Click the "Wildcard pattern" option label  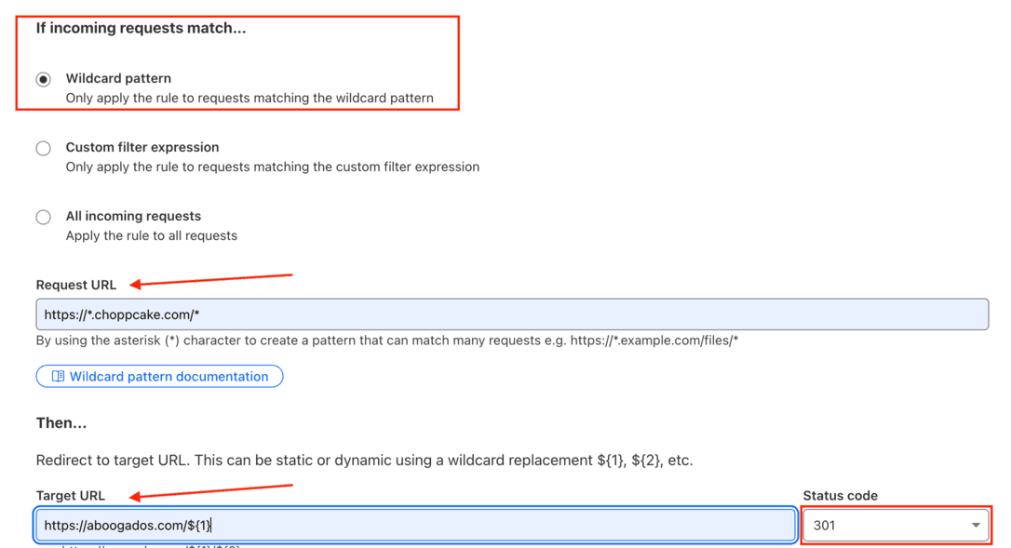click(118, 79)
